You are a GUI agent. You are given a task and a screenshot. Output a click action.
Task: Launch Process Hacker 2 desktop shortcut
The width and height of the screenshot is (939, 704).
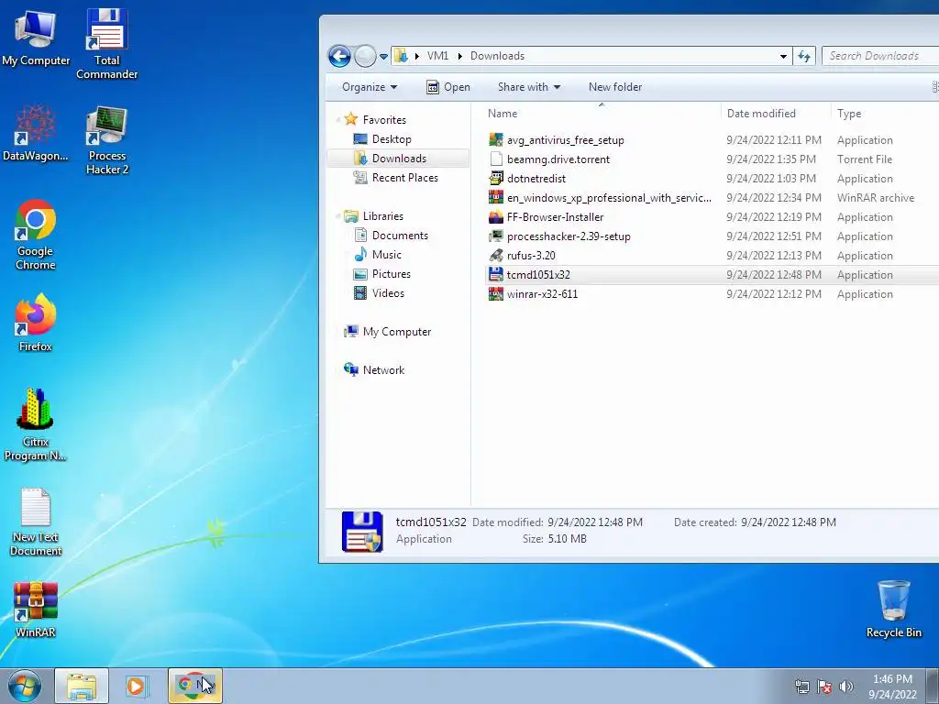(107, 140)
